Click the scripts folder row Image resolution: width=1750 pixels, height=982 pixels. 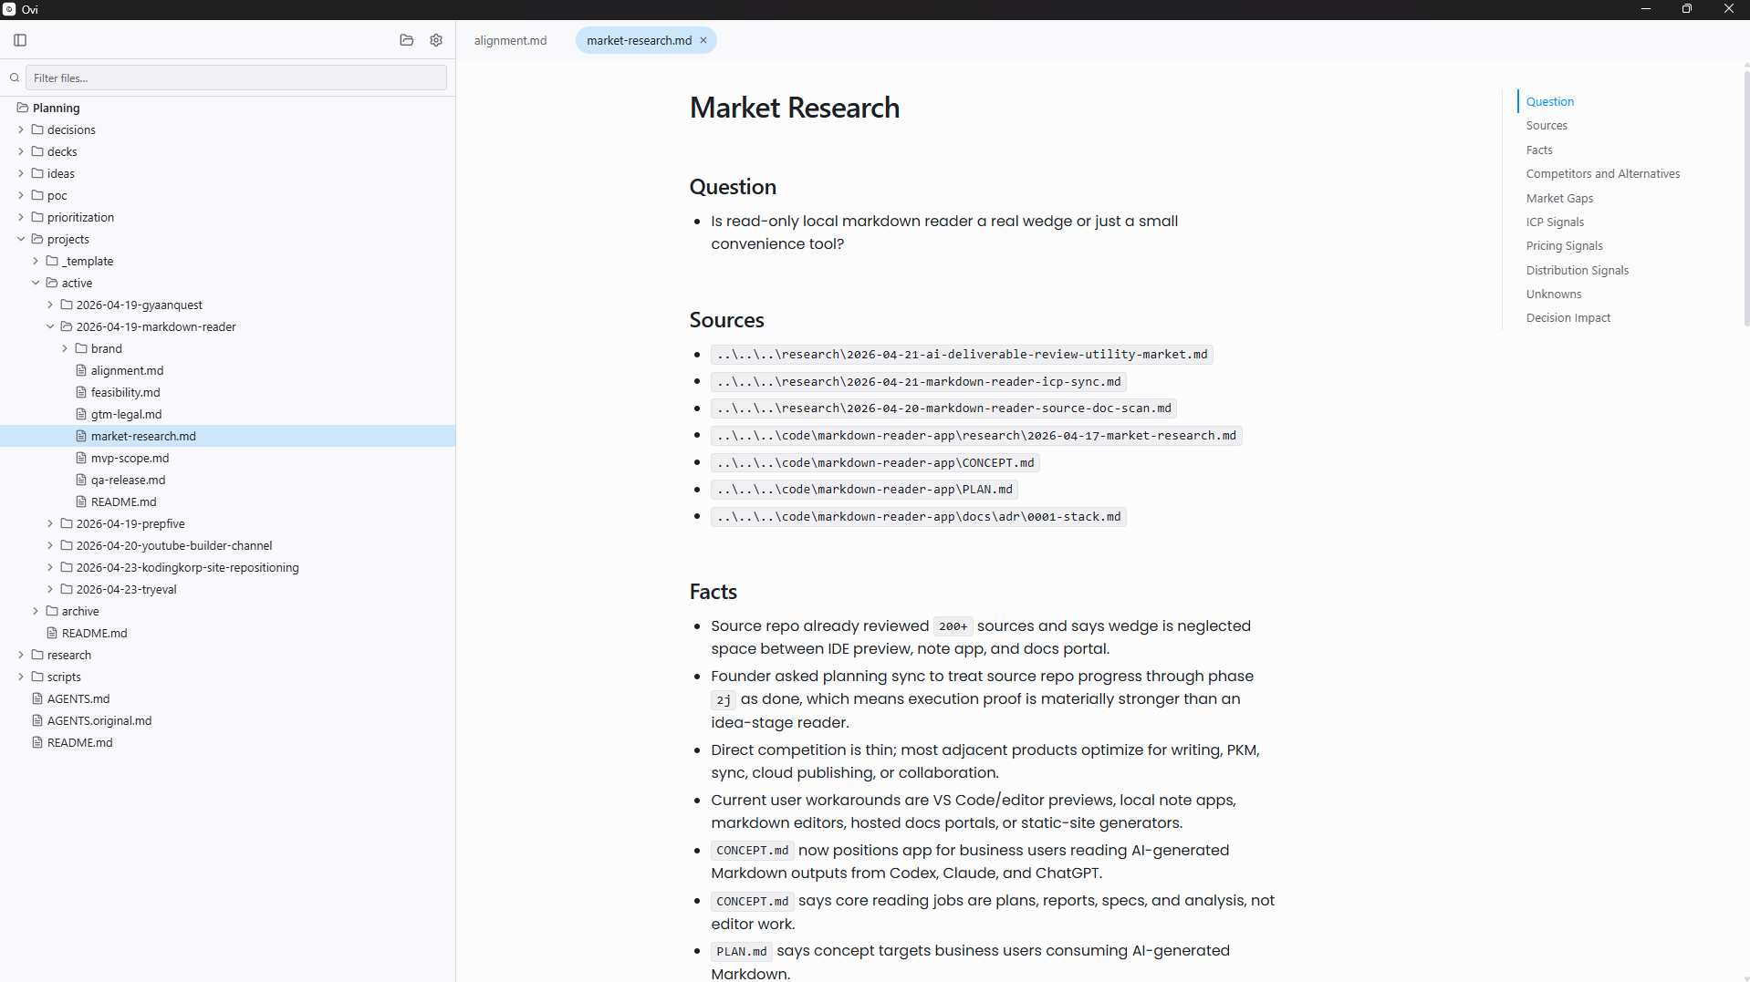click(x=228, y=677)
